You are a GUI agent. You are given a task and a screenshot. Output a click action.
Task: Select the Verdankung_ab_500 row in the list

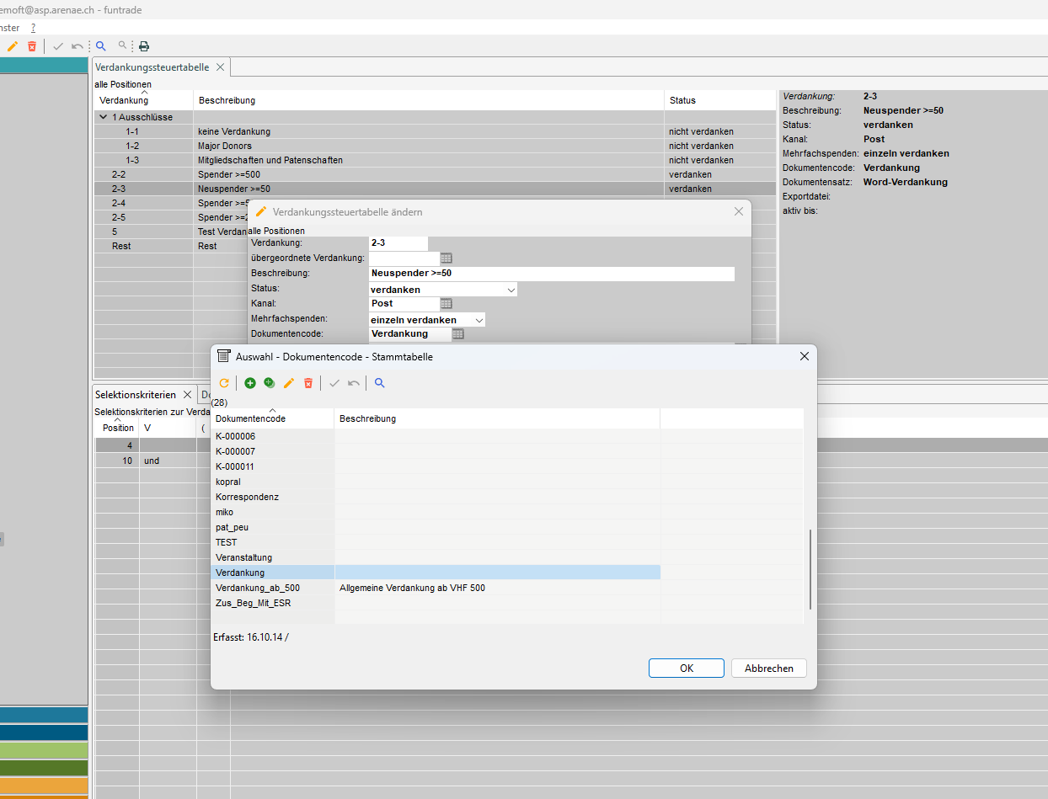(x=258, y=588)
